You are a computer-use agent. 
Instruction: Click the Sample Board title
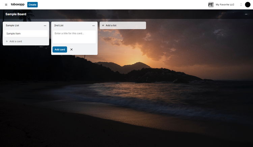pos(16,14)
